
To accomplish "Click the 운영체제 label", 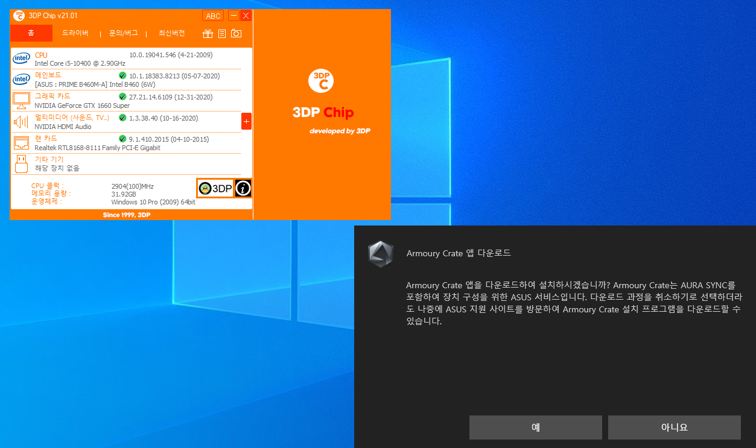I will (x=46, y=201).
